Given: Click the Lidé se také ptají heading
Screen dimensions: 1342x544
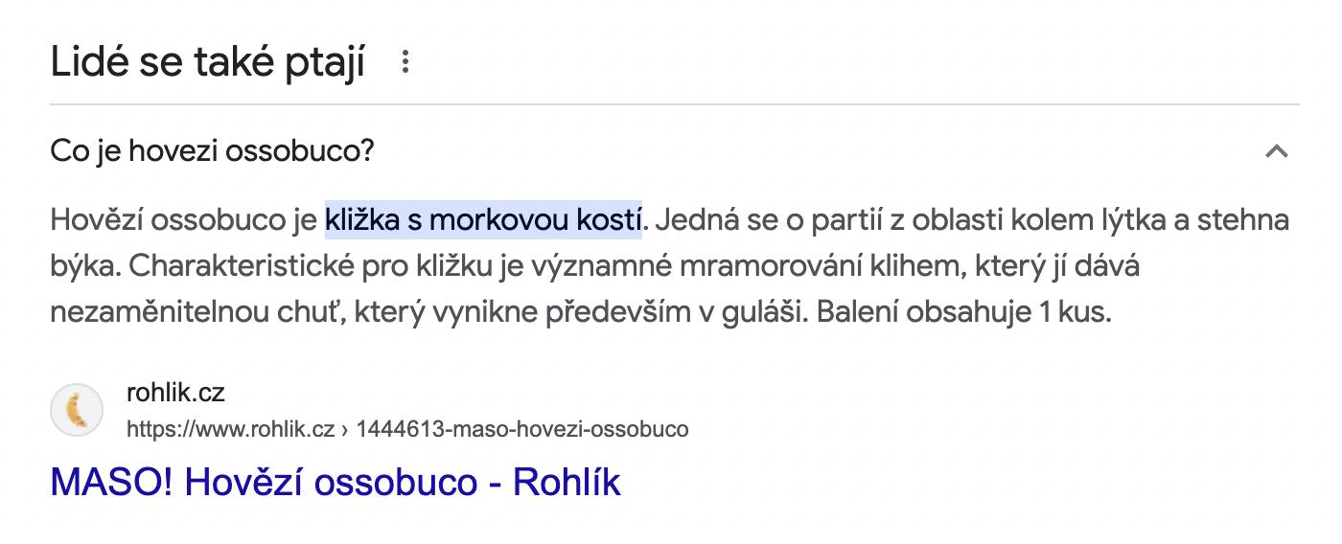Looking at the screenshot, I should pyautogui.click(x=208, y=63).
